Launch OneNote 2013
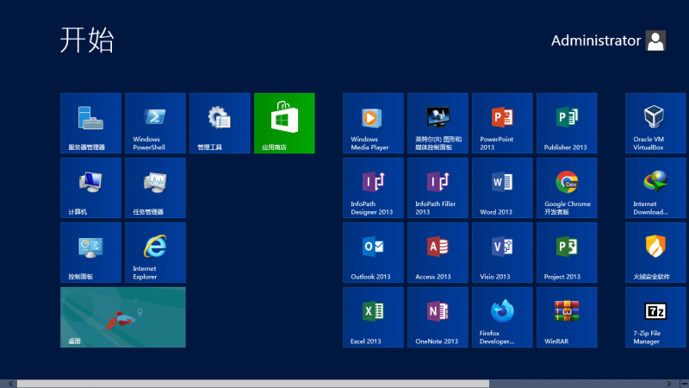Screen dimensions: 689x388 tap(438, 317)
